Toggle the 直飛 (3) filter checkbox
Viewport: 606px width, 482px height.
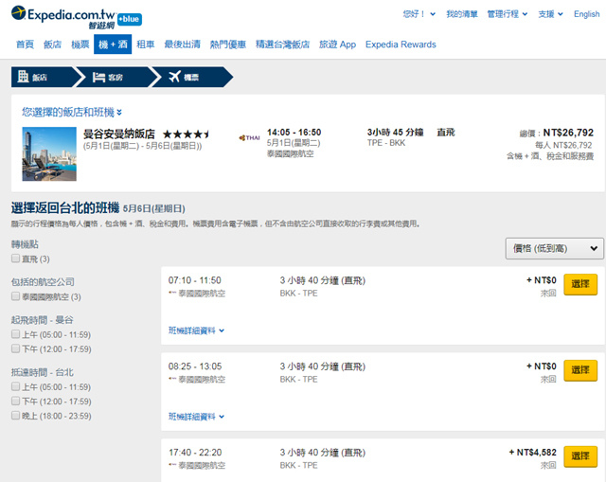pos(15,259)
